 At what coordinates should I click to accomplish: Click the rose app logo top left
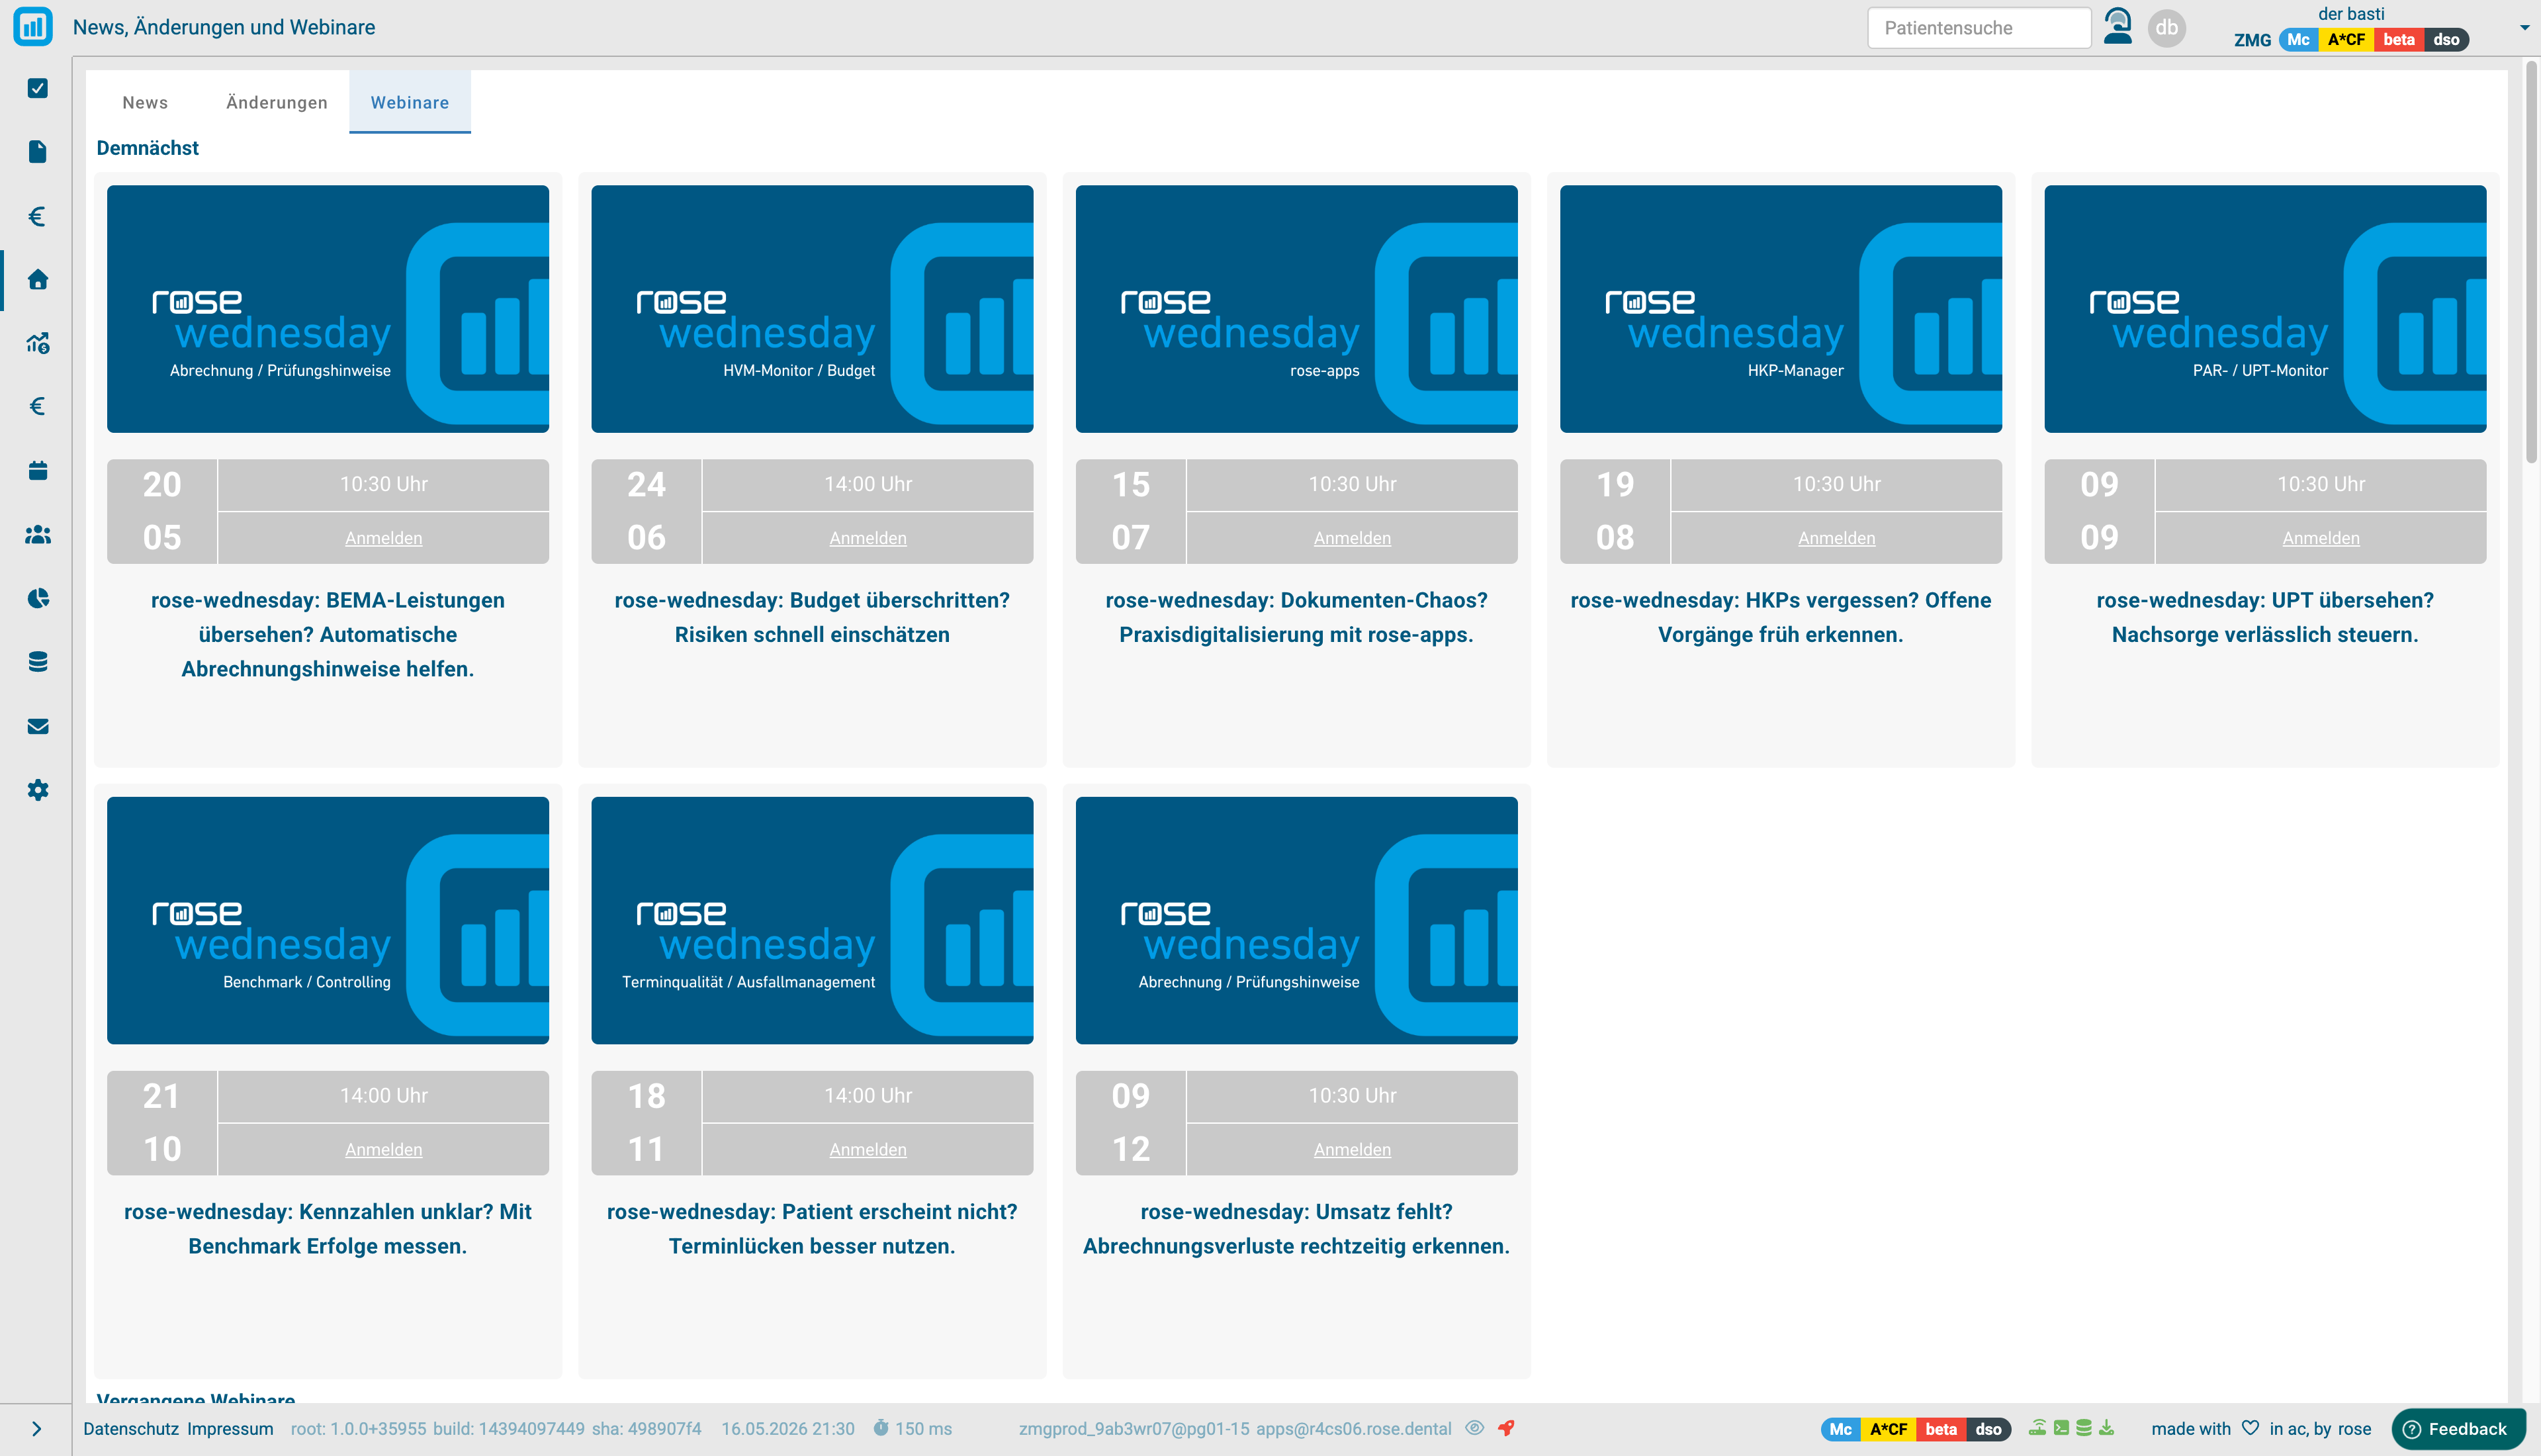pos(33,27)
